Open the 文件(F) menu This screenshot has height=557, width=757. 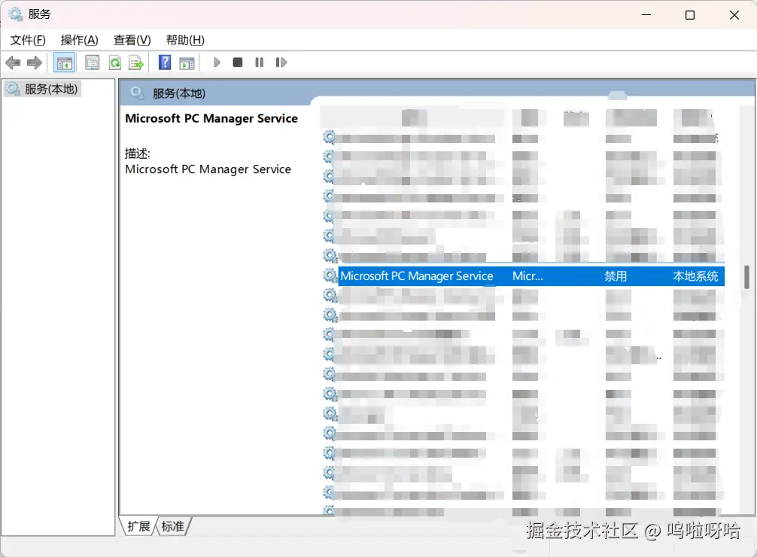point(28,40)
